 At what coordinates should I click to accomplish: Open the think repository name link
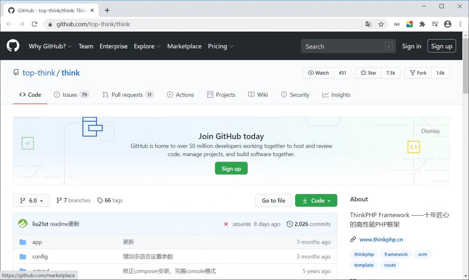(x=70, y=73)
